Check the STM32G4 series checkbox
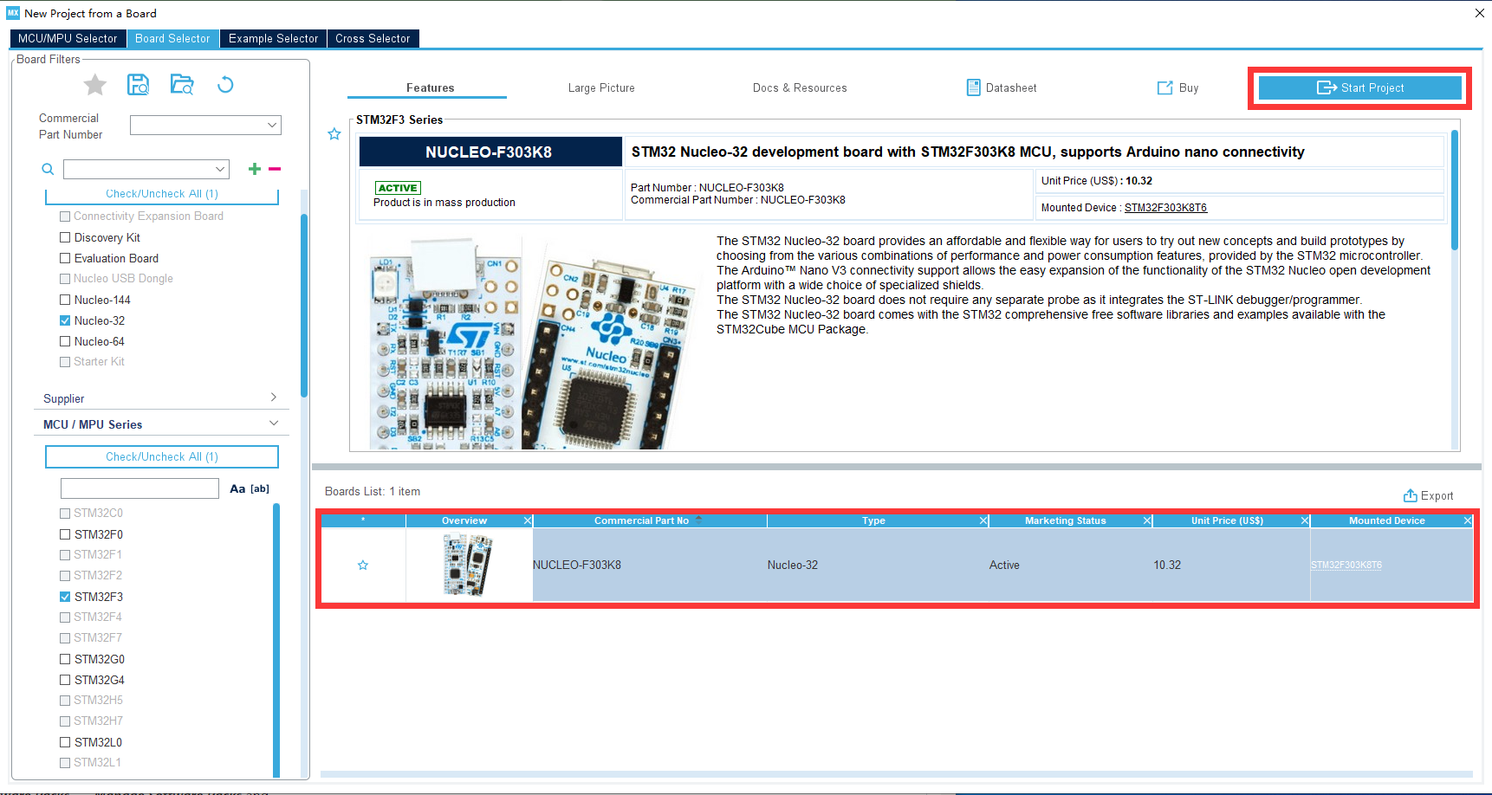Image resolution: width=1492 pixels, height=795 pixels. (x=65, y=680)
